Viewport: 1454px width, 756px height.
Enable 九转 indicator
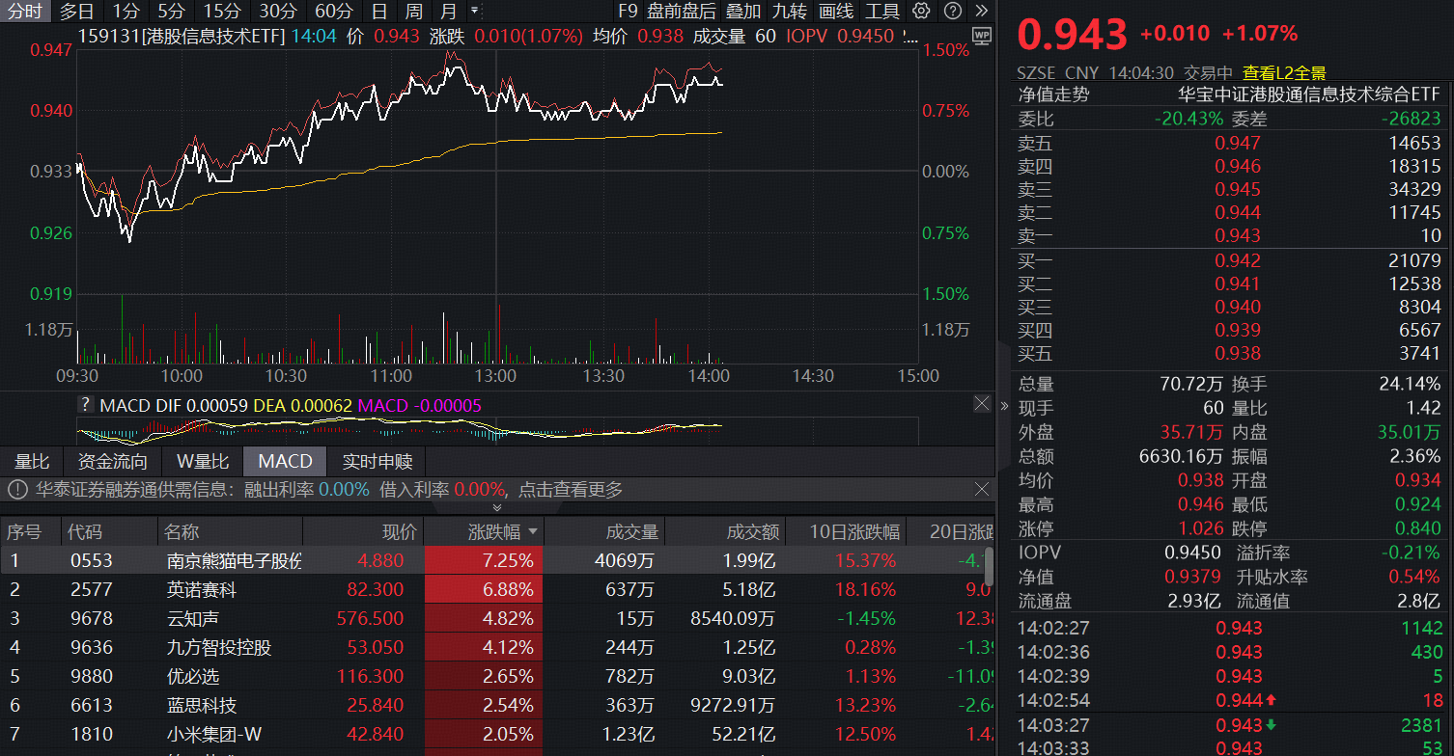(x=789, y=12)
